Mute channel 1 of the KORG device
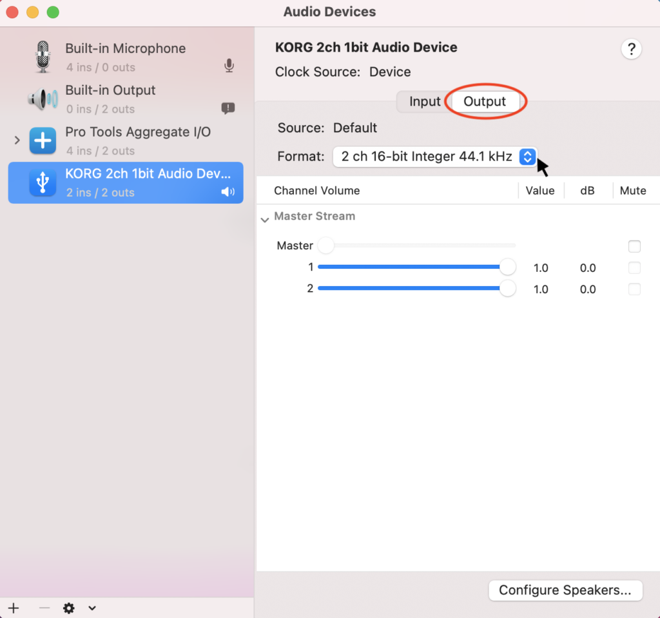 [x=634, y=267]
